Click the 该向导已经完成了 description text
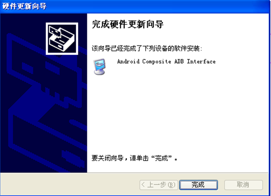271x196 pixels. point(147,48)
